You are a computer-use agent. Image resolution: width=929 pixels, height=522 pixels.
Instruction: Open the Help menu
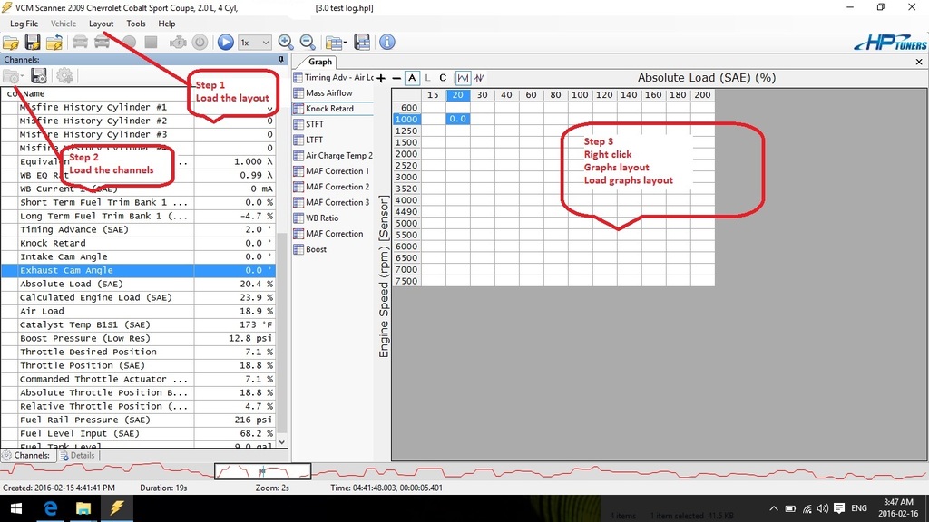pyautogui.click(x=167, y=24)
